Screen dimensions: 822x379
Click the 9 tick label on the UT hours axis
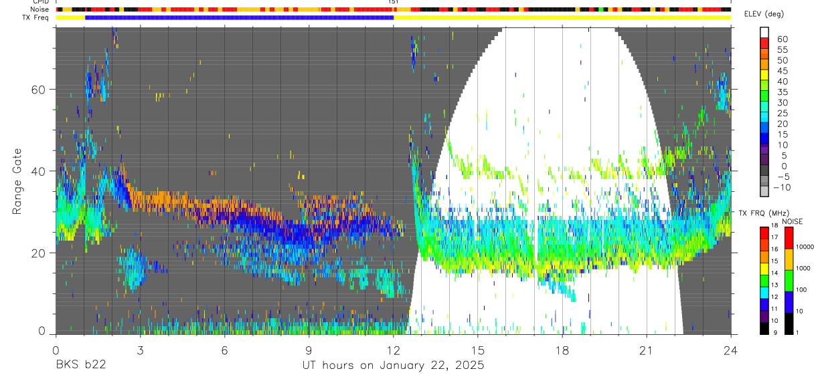point(309,351)
